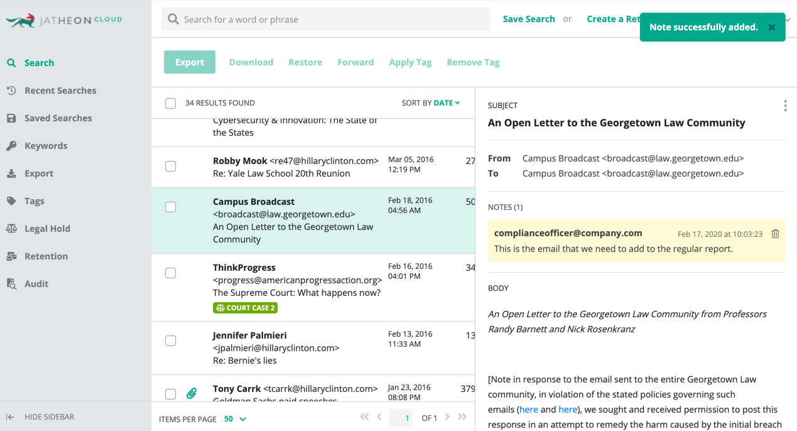Check the ThinkProgress email checkbox
This screenshot has height=431, width=797.
click(171, 273)
